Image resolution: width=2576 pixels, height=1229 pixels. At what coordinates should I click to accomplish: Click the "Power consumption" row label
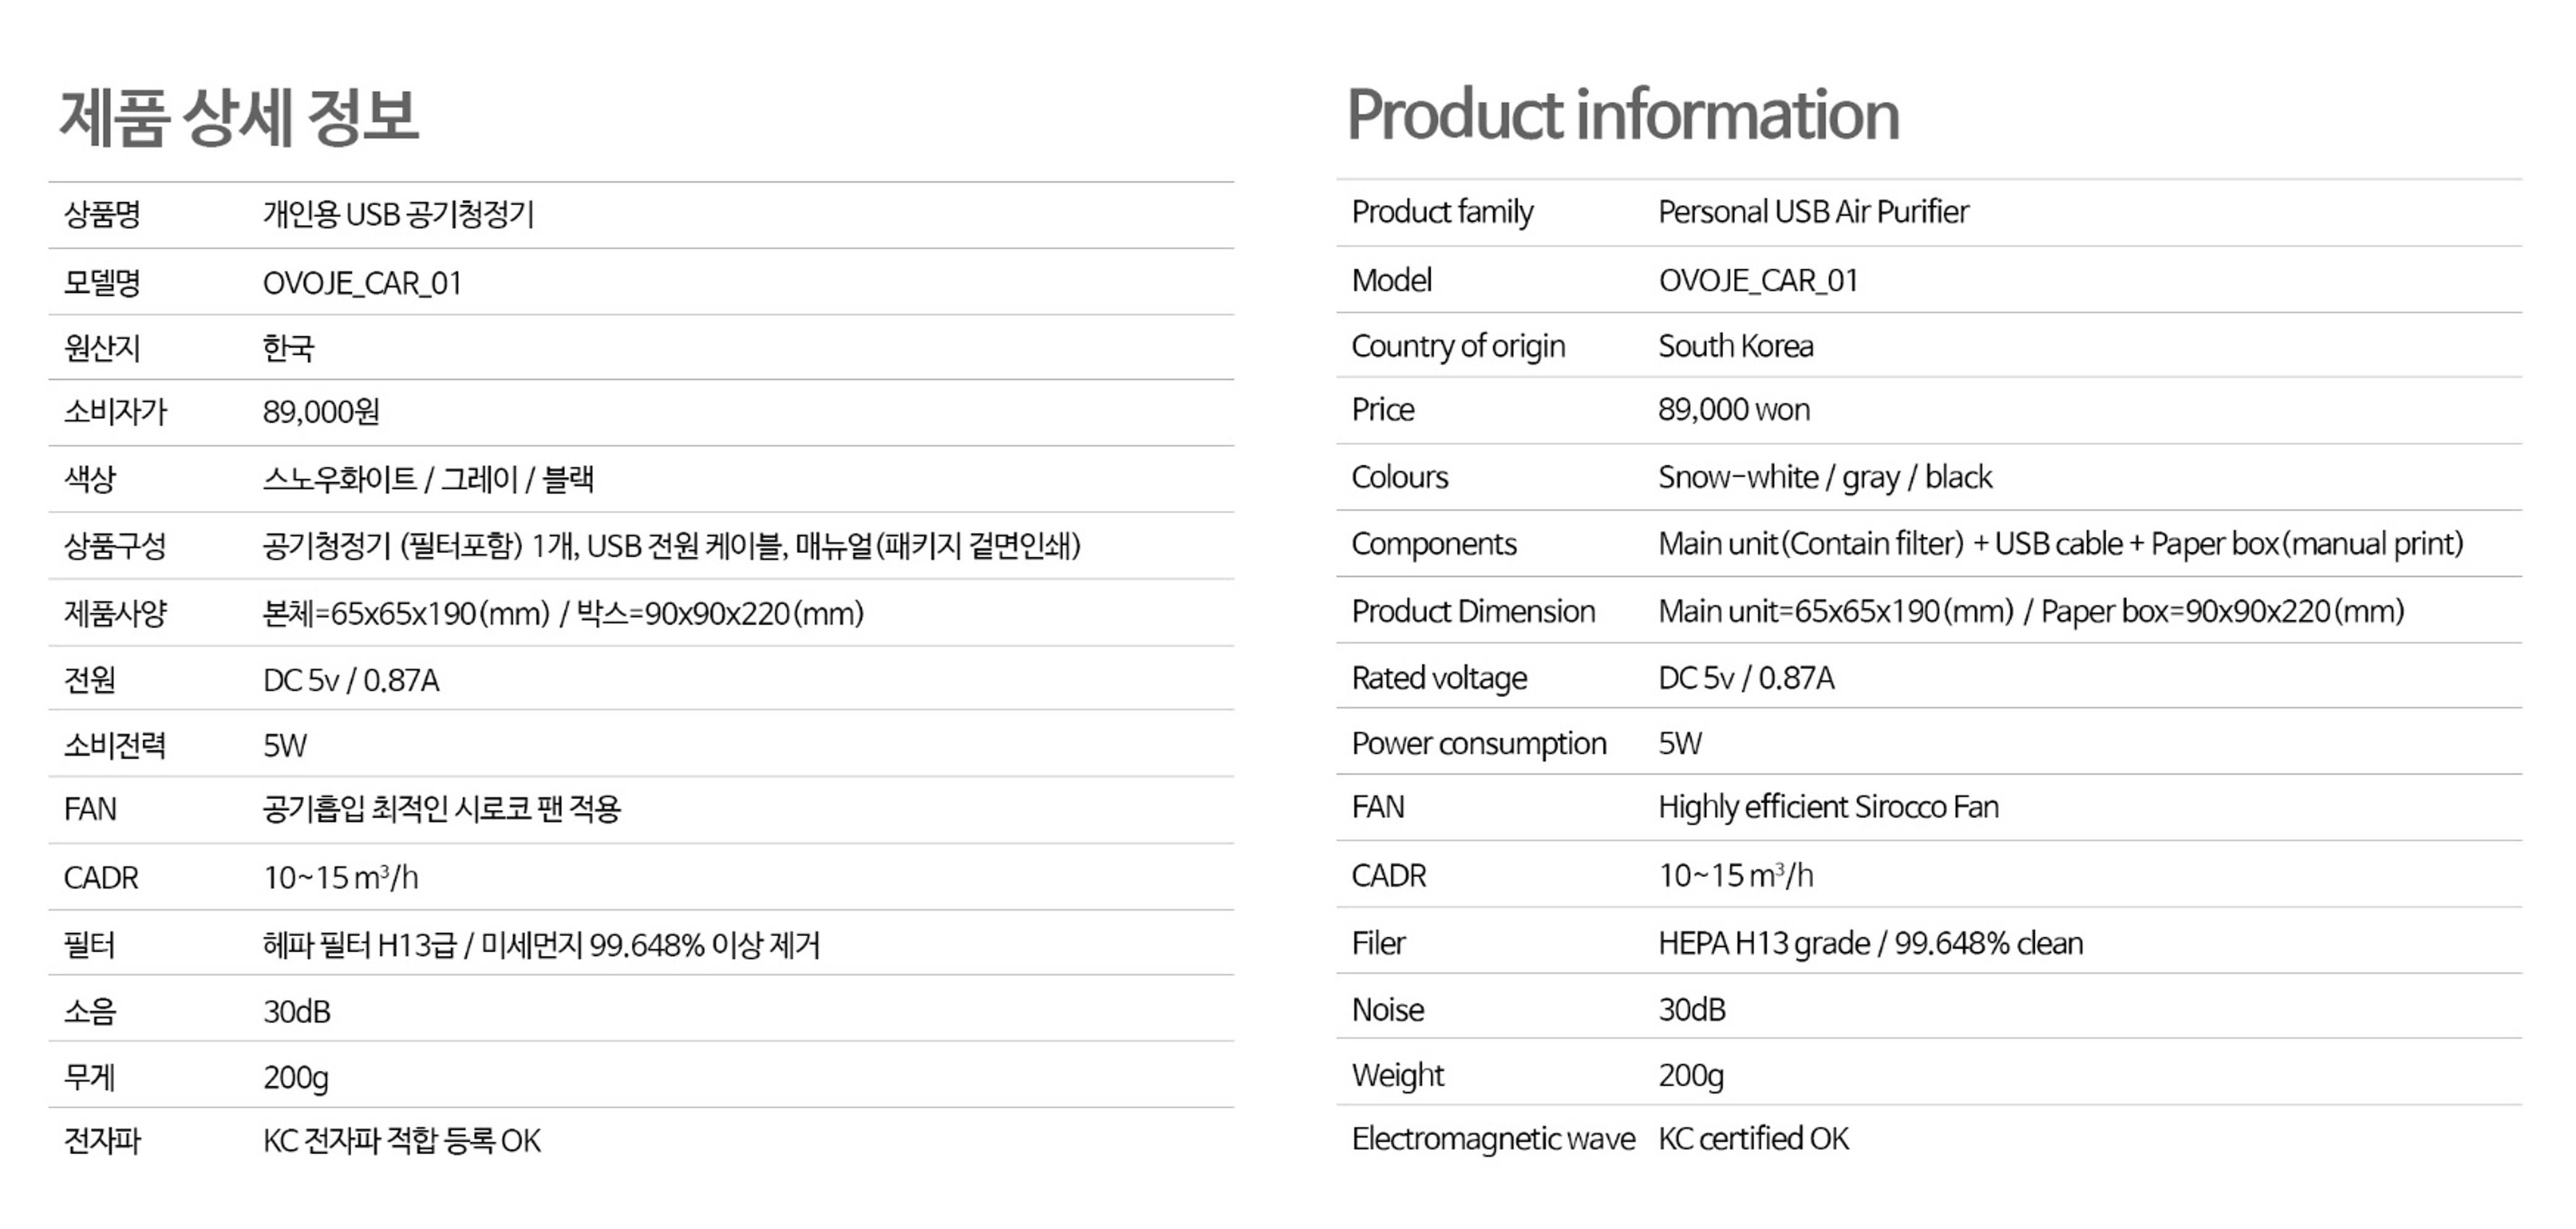tap(1479, 744)
